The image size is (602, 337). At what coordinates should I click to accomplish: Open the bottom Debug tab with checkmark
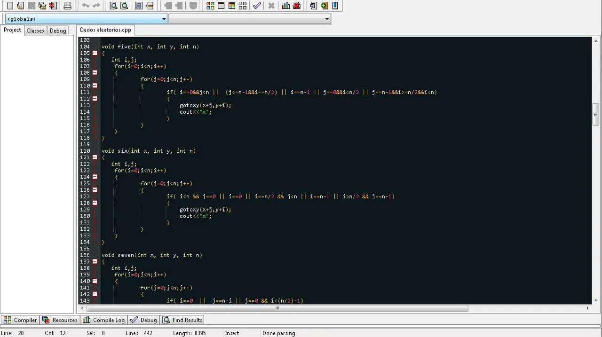click(144, 320)
